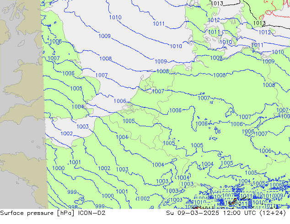Click the 1003 label over the Dover Strait waters
The height and width of the screenshot is (224, 290).
82,127
